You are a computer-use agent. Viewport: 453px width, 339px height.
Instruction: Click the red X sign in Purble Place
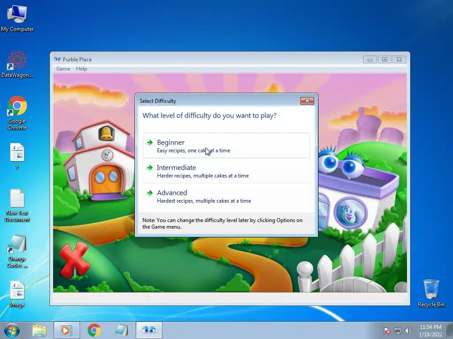tap(74, 260)
